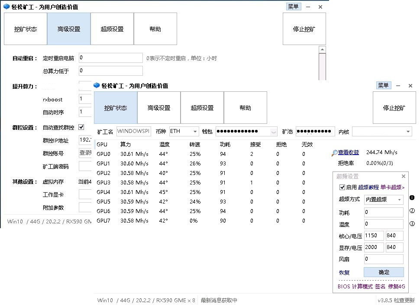This screenshot has width=420, height=307.
Task: Click the circled number 2 beside 功耗 field
Action: [x=412, y=211]
